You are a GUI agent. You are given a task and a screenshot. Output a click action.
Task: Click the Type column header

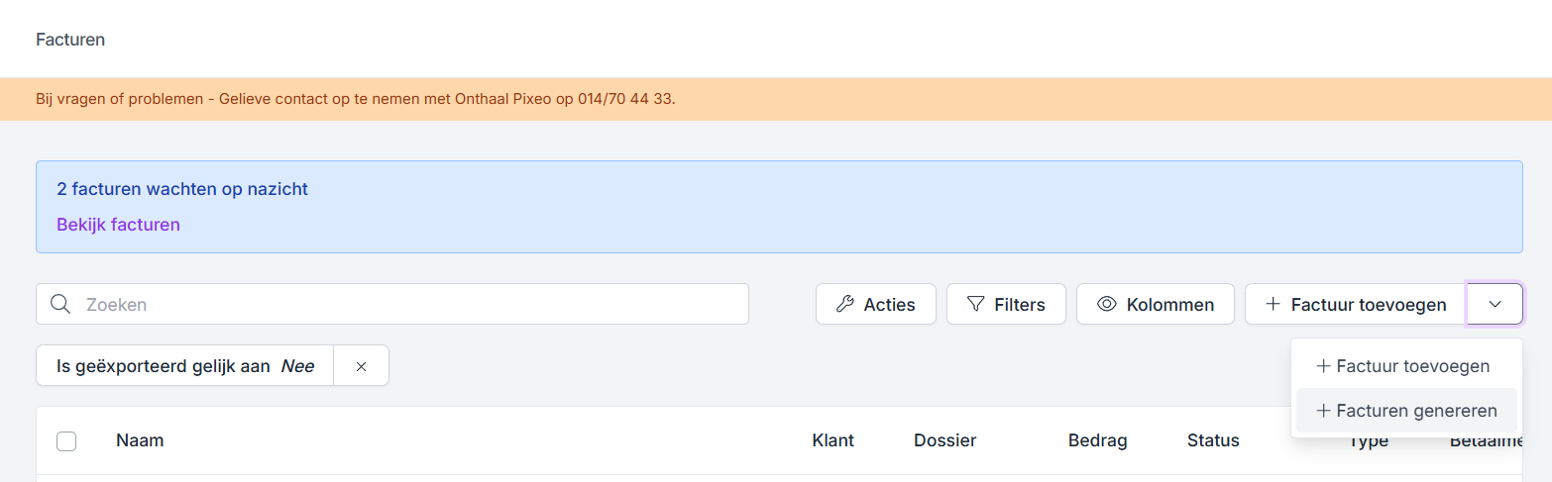click(1369, 442)
